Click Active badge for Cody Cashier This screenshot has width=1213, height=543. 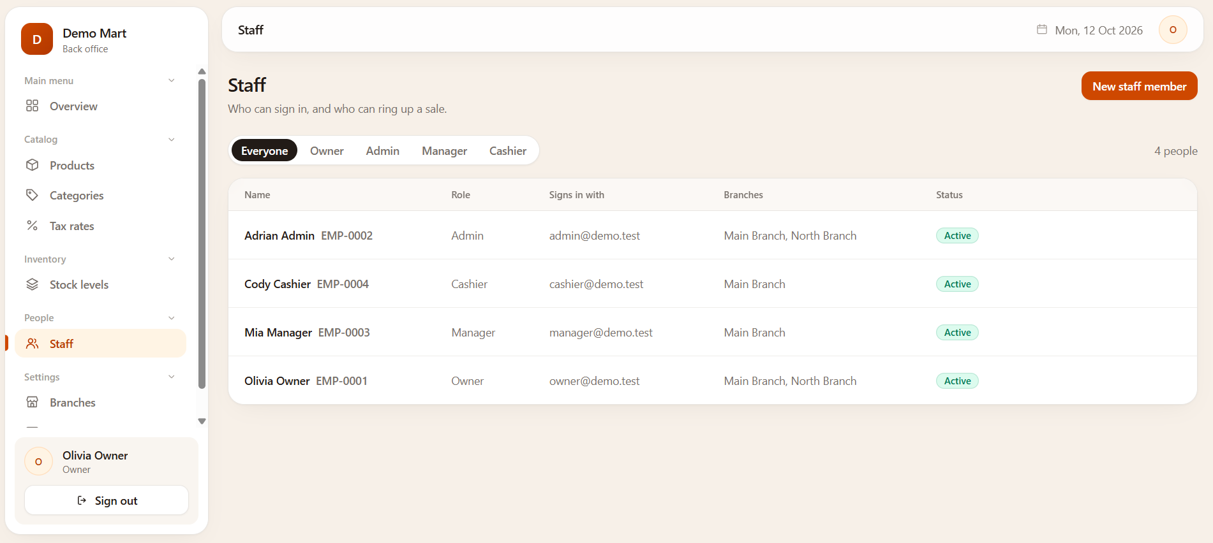[957, 284]
